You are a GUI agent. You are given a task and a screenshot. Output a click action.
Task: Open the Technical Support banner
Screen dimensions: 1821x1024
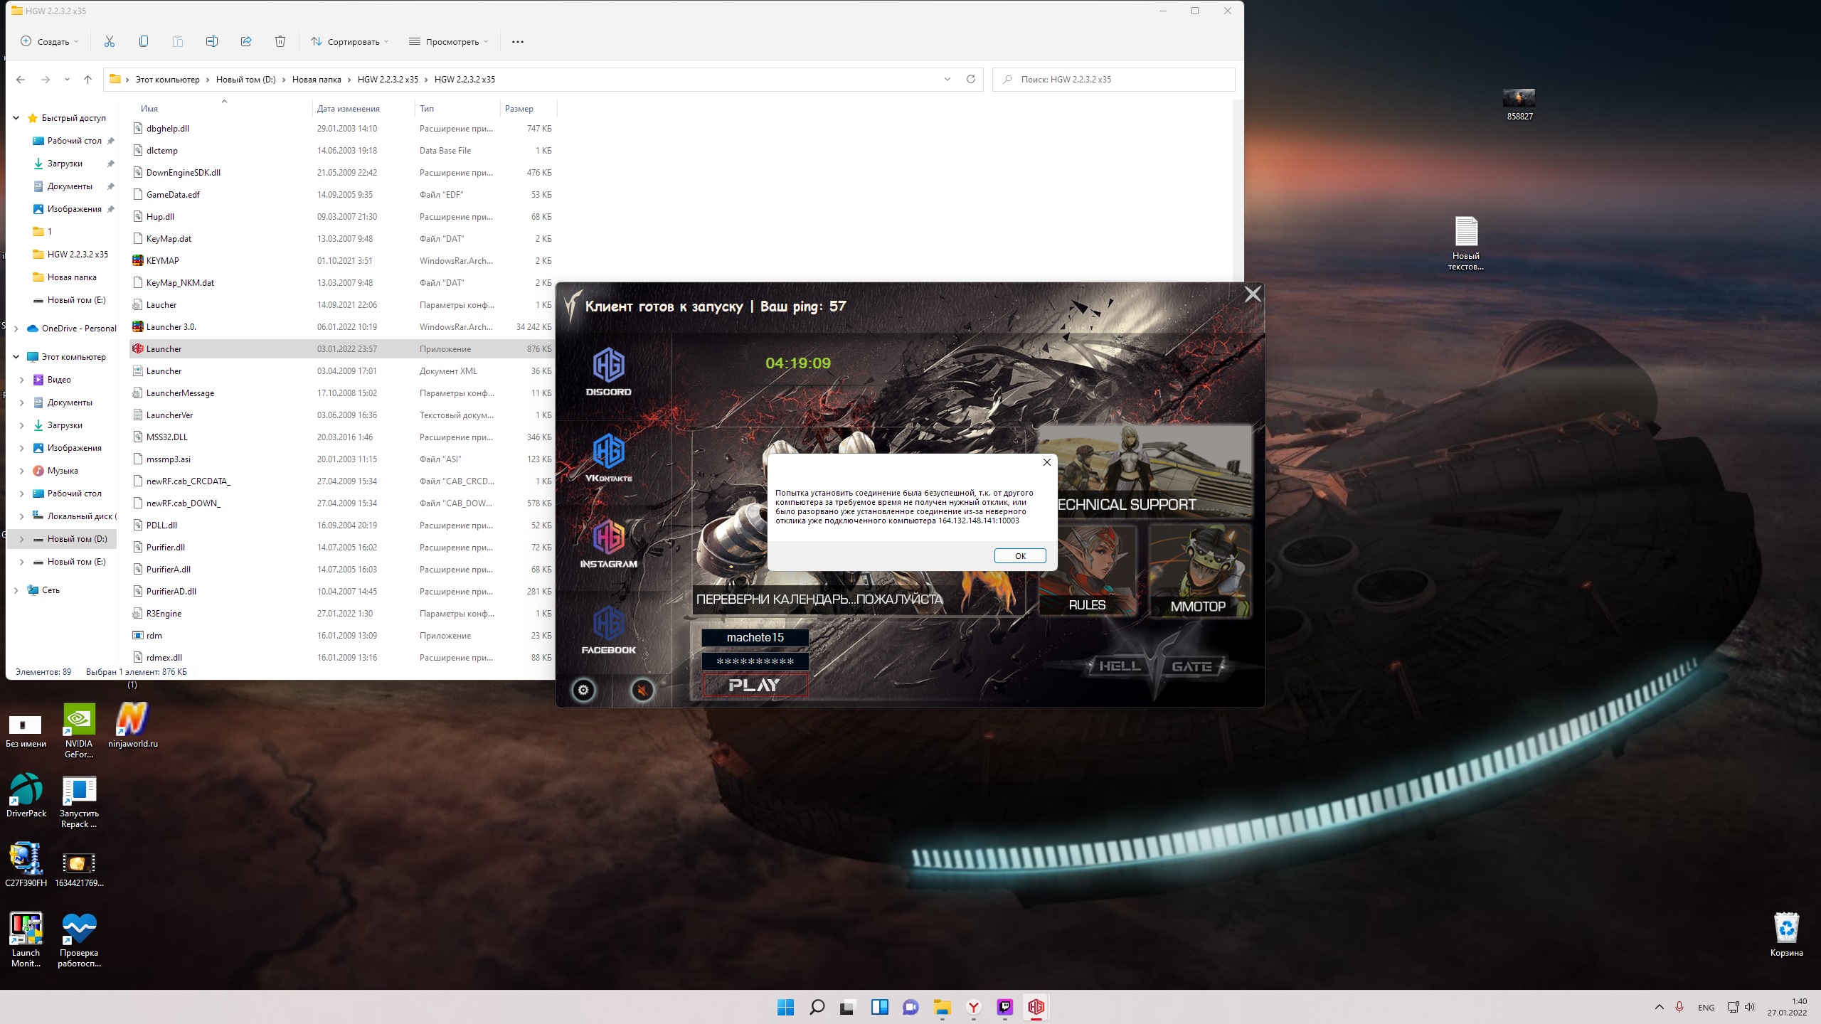(x=1145, y=471)
